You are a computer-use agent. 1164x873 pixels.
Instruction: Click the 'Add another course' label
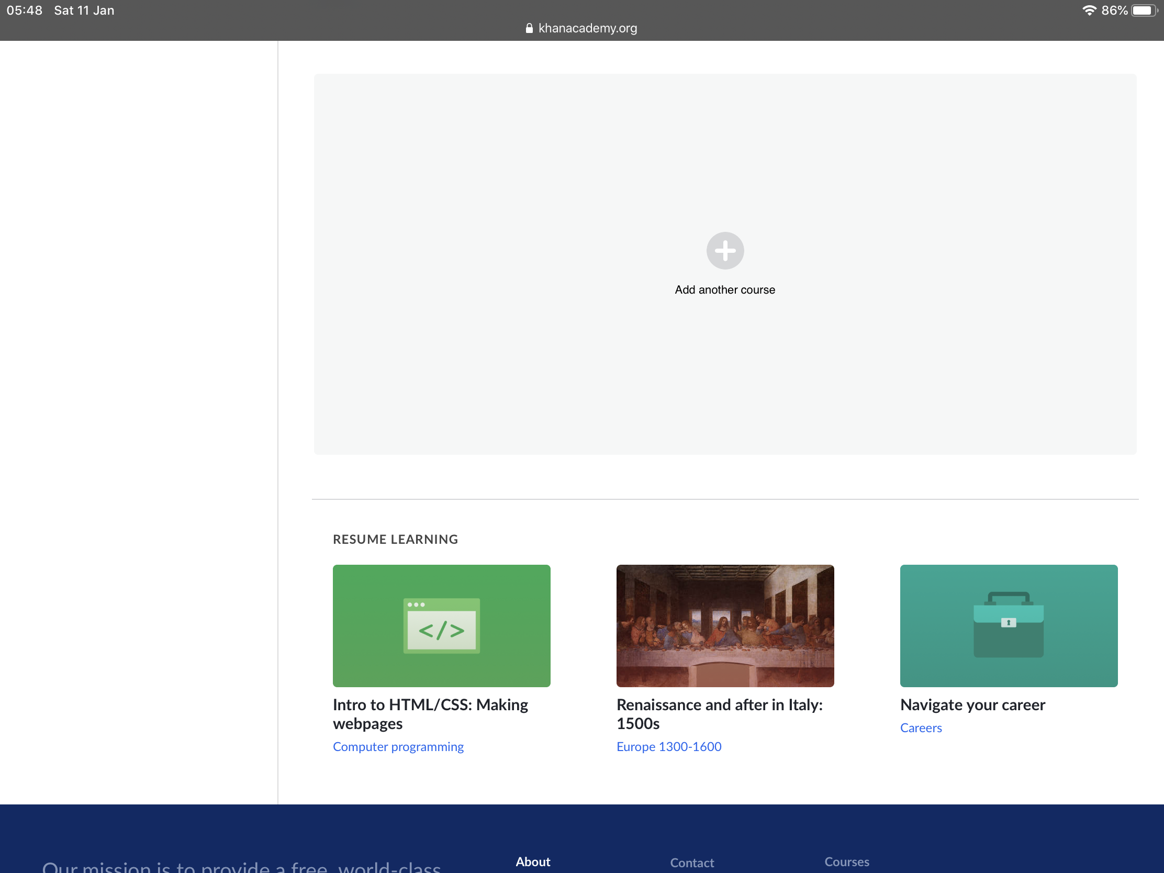[x=724, y=290]
